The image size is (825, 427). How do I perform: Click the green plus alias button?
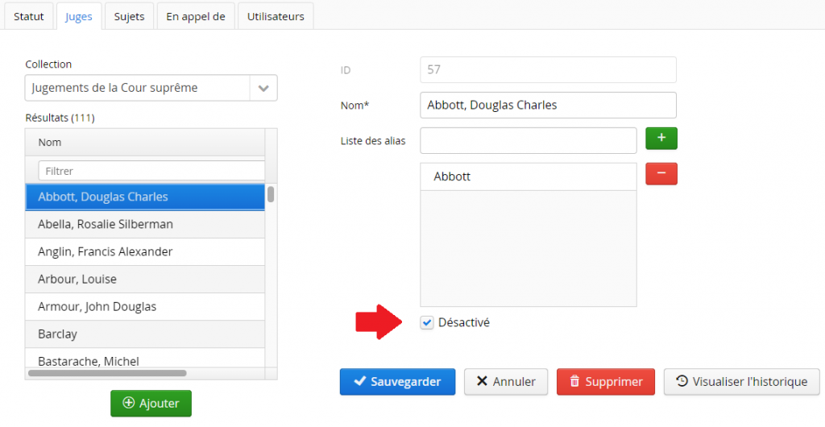661,139
